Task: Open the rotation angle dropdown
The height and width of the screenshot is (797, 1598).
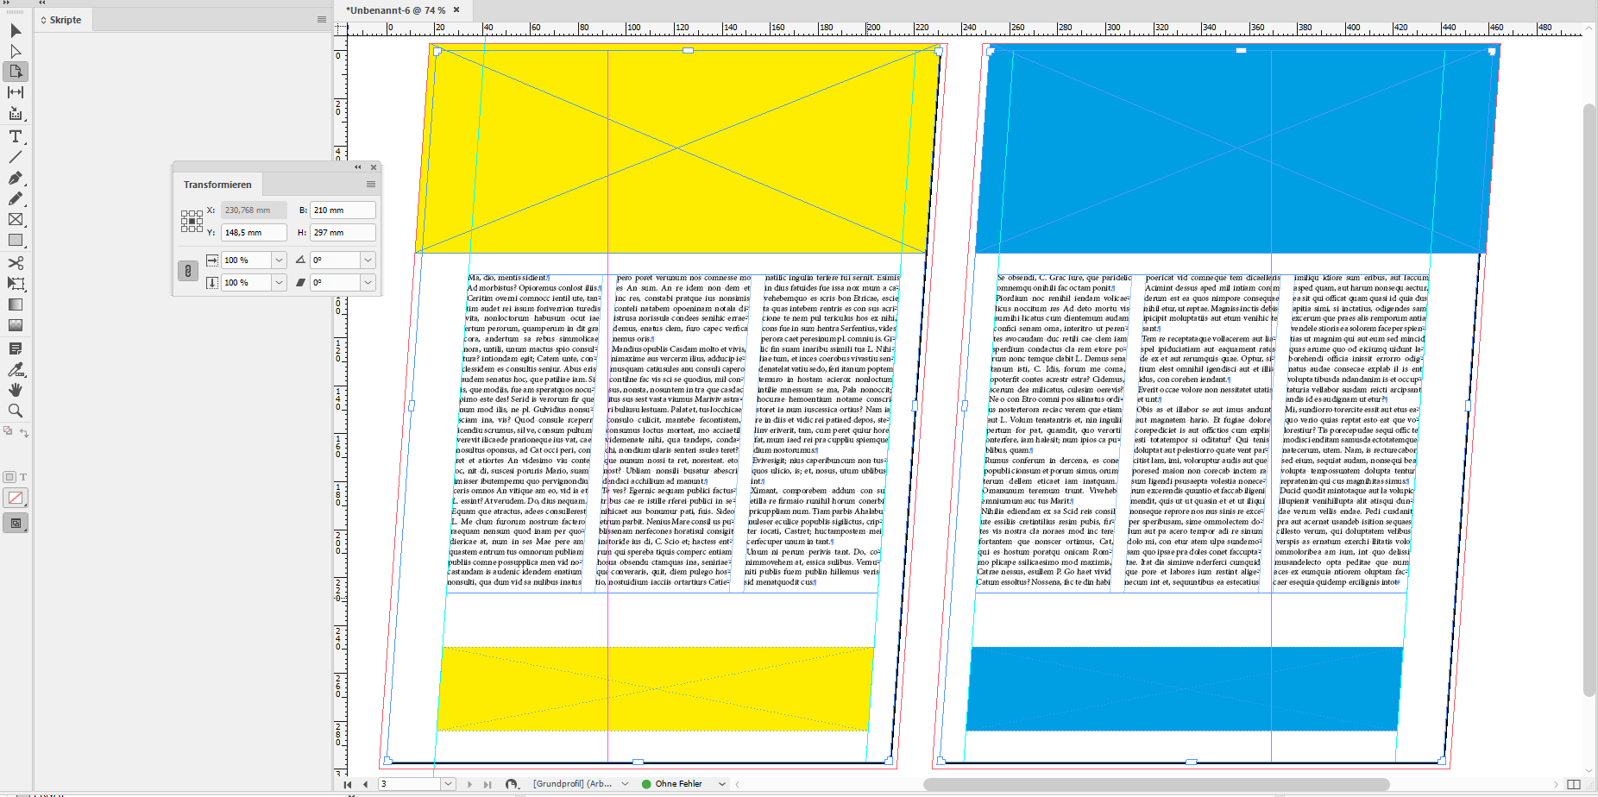Action: 368,260
